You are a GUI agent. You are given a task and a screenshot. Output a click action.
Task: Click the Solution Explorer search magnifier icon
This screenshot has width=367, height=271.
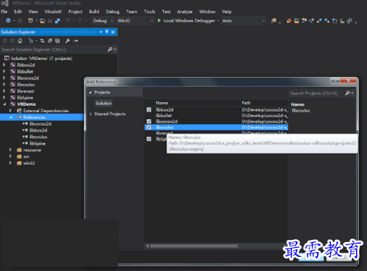pyautogui.click(x=110, y=49)
